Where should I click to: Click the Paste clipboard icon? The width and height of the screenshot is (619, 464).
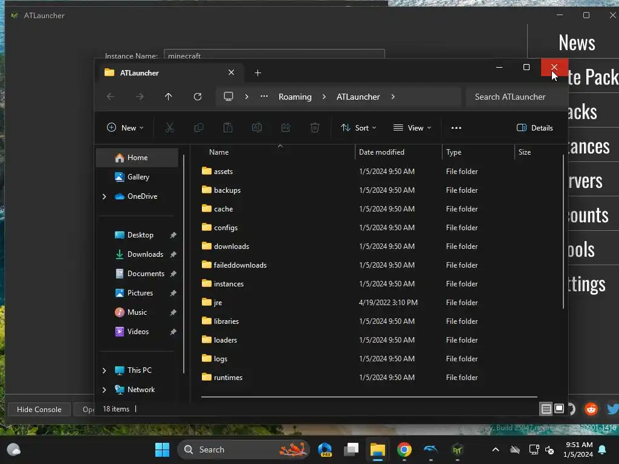pos(228,127)
